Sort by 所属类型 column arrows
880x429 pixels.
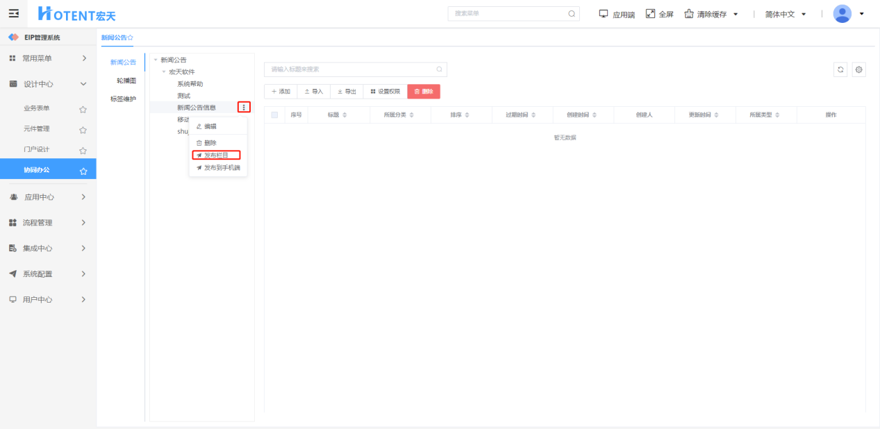778,115
